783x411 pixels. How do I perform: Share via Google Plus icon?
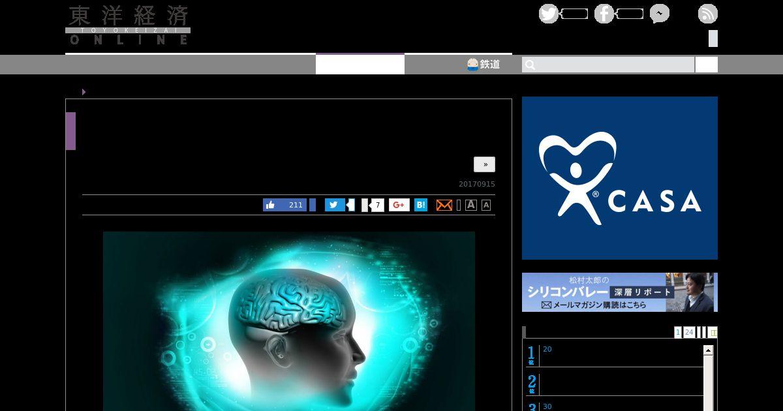[x=399, y=205]
